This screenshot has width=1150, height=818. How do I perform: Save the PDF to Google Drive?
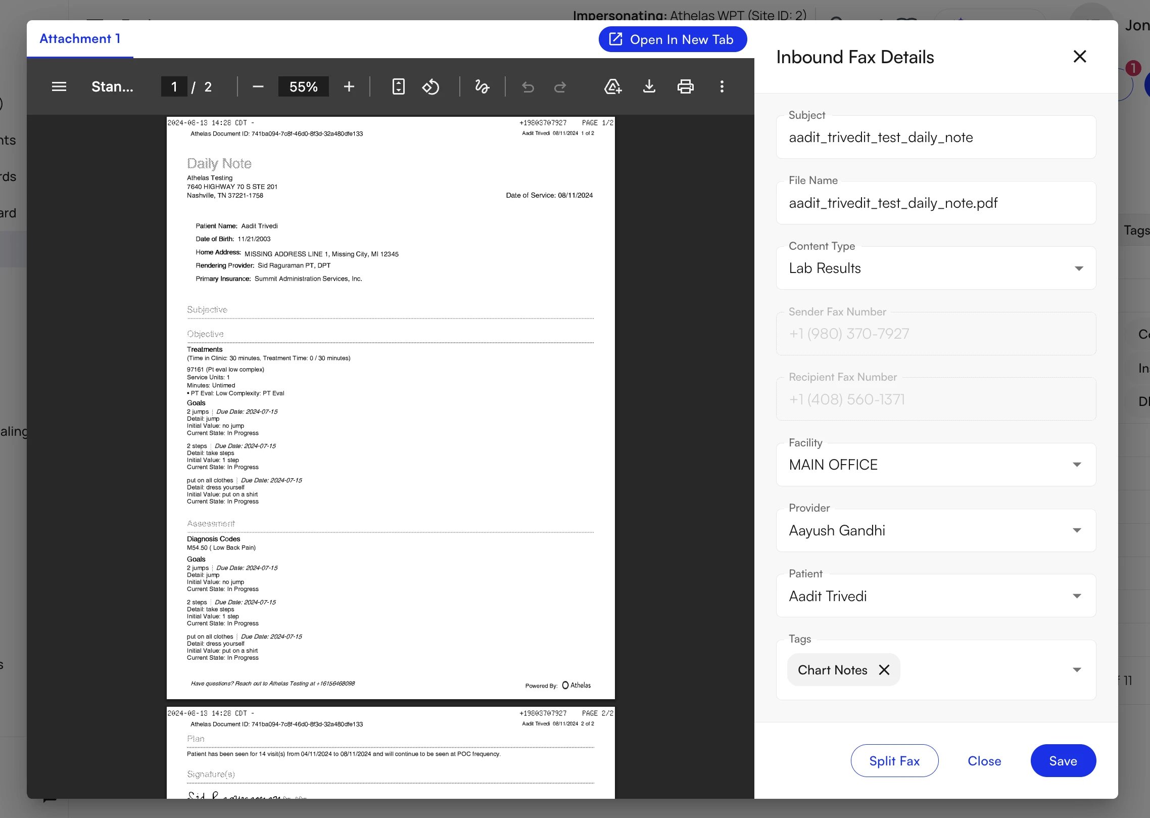click(x=612, y=86)
